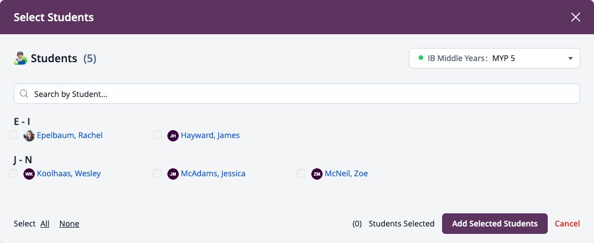Click the magnifying glass search icon
Viewport: 594px width, 243px height.
(x=24, y=94)
